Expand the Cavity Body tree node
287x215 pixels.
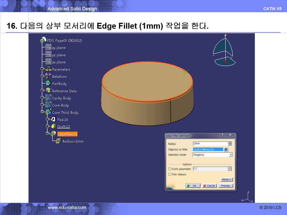[42, 98]
